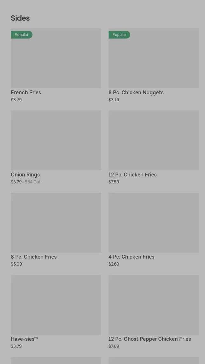Viewport: 205px width, 364px height.
Task: Click the Popular badge on French Fries
Action: tap(21, 35)
